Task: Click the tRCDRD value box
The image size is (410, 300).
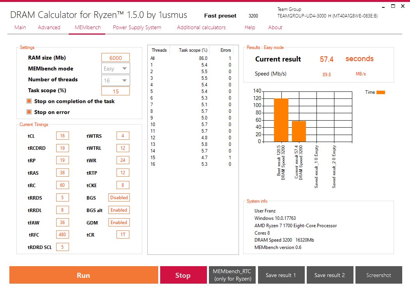Action: click(62, 148)
